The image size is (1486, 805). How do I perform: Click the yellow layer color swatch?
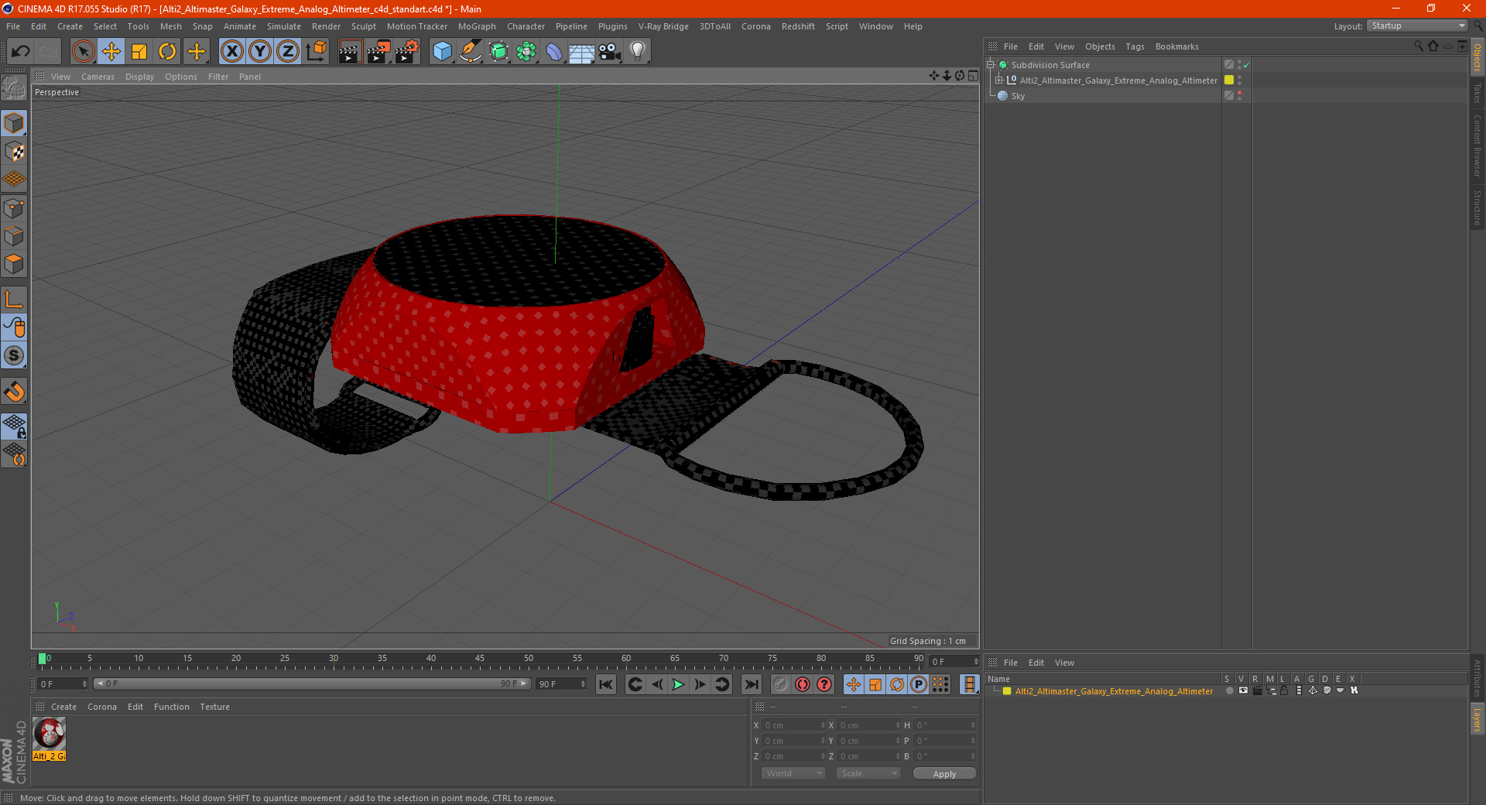click(x=1007, y=691)
